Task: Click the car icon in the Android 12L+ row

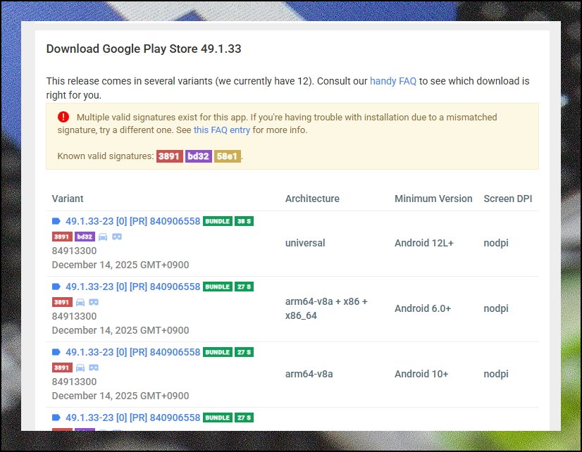Action: [x=103, y=237]
